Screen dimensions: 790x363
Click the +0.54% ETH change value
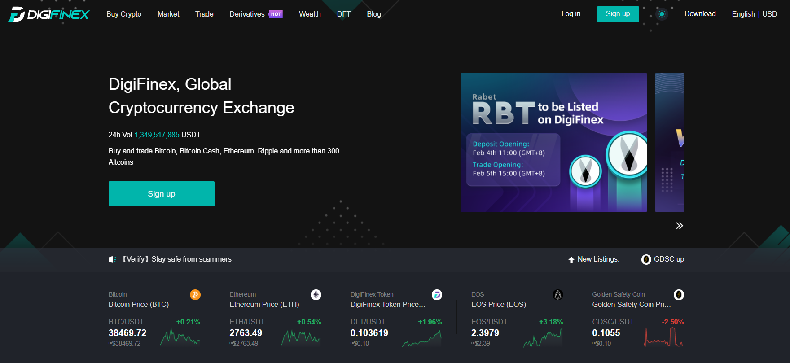click(x=309, y=322)
